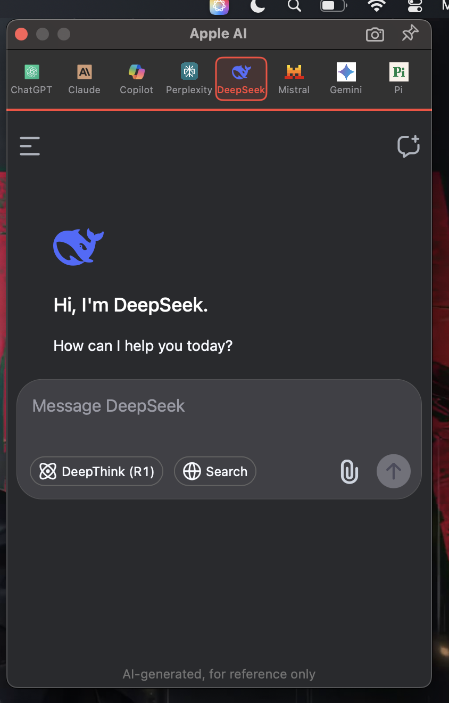Screen dimensions: 449x703
Task: Start a new chat with the plus bubble icon
Action: [409, 146]
